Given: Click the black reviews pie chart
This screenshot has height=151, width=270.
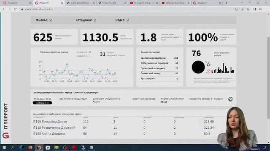Looking at the screenshot, I should 198,67.
